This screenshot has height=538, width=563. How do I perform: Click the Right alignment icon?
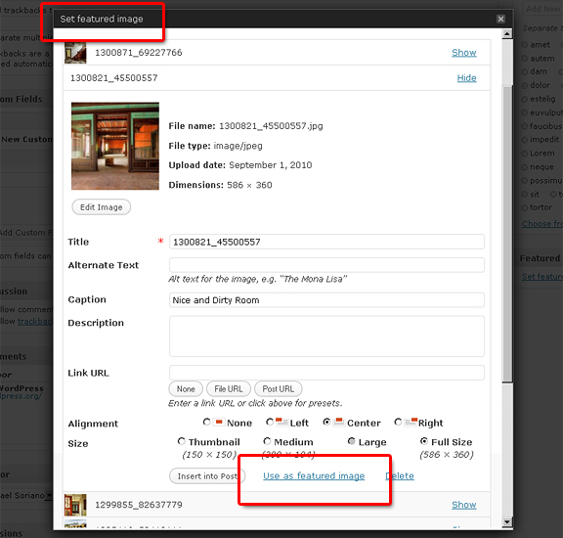point(411,422)
